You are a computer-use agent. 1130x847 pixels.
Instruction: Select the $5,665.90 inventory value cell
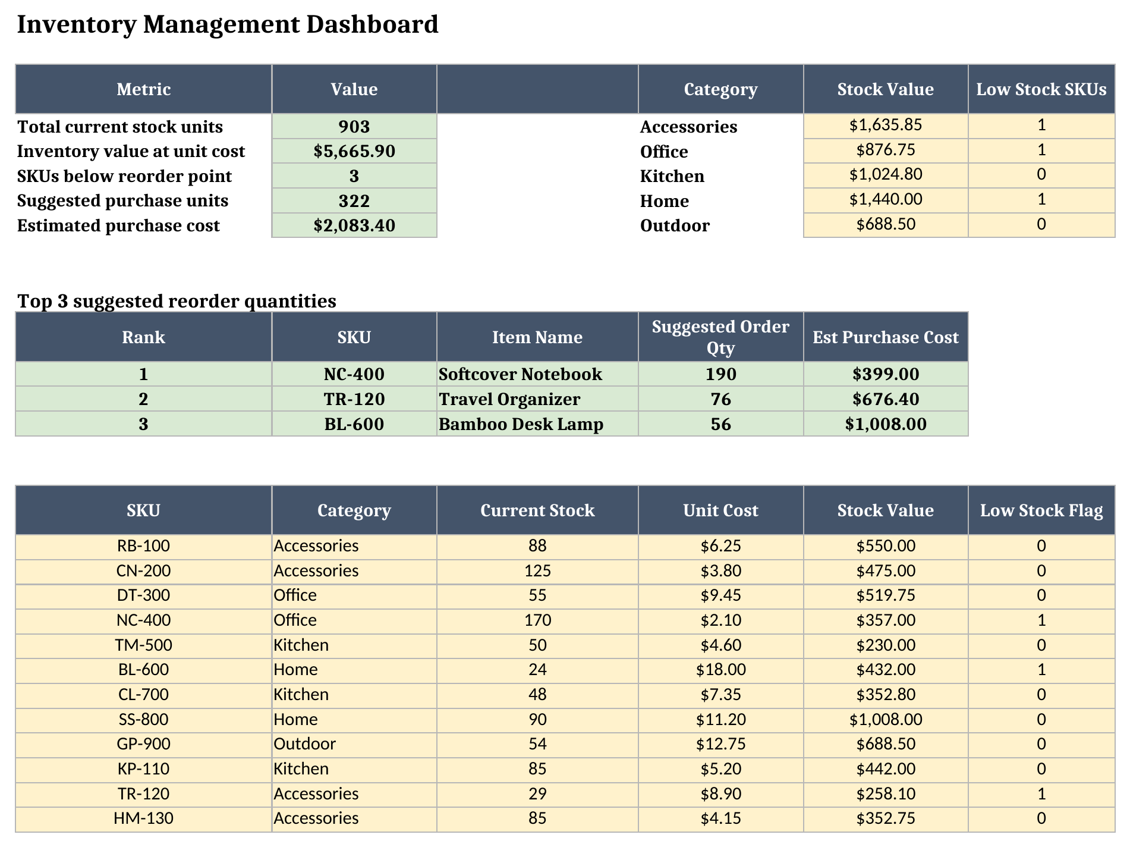(354, 151)
